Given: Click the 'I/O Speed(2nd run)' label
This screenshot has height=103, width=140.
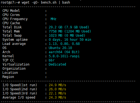Looking at the screenshot, I should point(20,89).
